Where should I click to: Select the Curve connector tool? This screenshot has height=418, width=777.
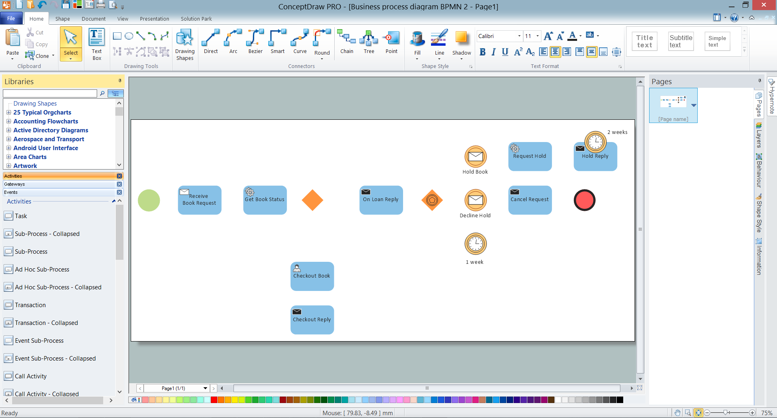(300, 42)
